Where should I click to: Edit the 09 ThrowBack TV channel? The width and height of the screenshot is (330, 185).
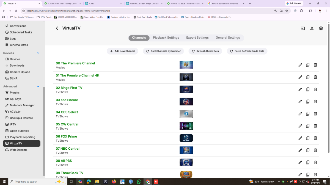pyautogui.click(x=300, y=174)
